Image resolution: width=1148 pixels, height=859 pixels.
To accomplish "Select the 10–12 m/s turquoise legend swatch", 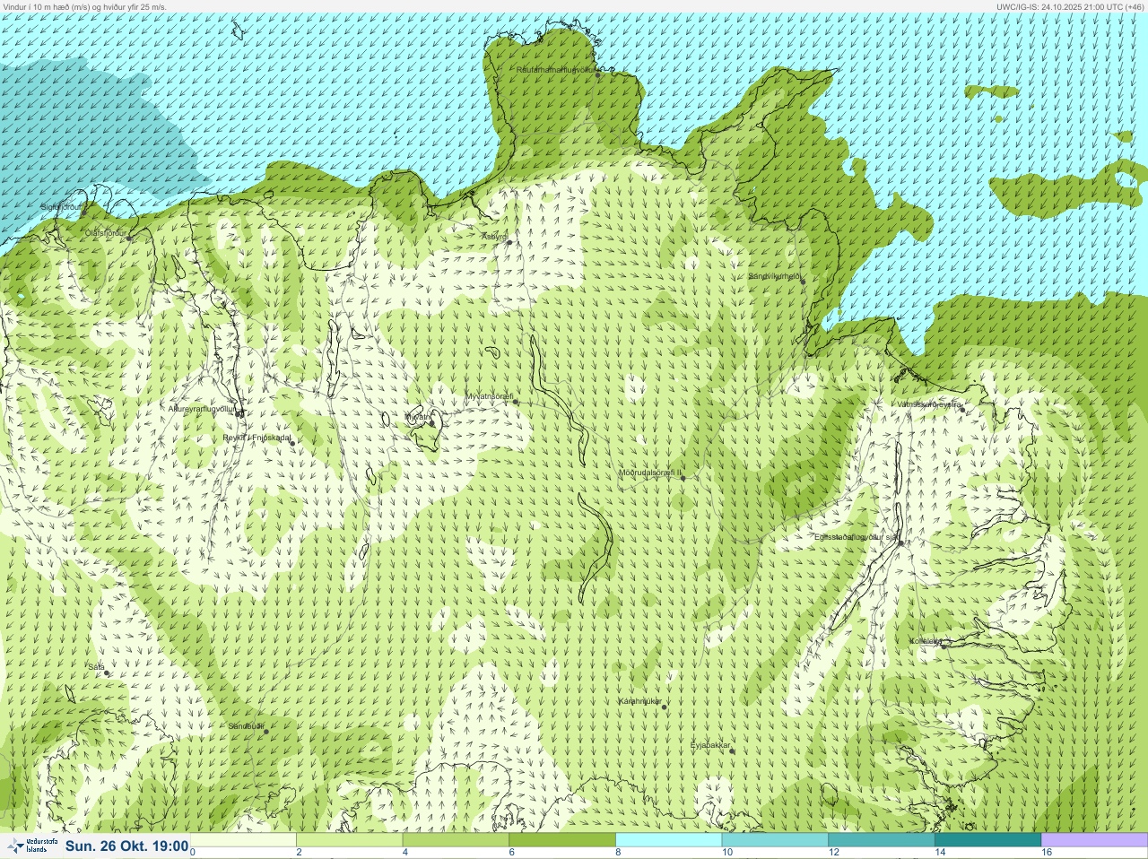I will coord(775,840).
